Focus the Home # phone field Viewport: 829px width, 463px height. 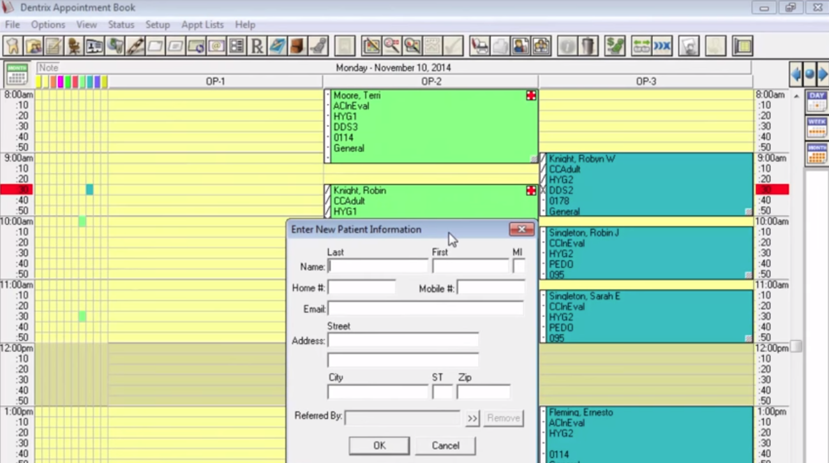coord(362,288)
